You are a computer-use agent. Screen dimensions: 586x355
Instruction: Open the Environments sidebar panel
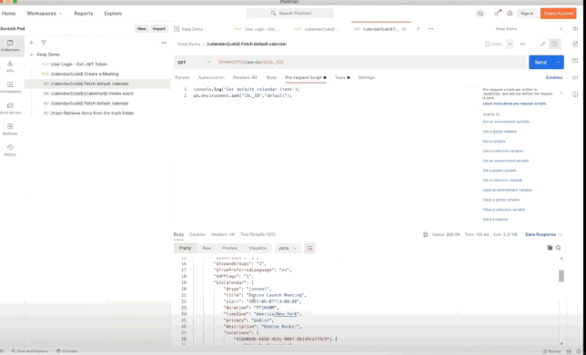tap(10, 87)
